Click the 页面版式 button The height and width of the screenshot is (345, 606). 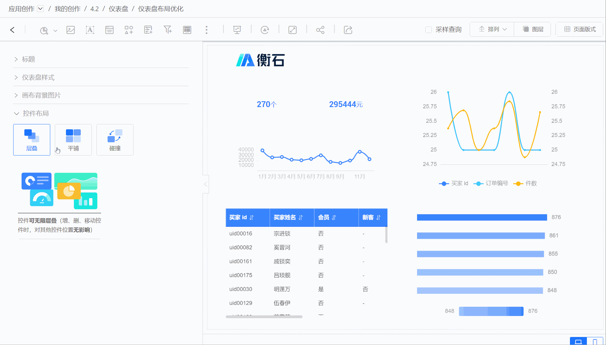click(580, 29)
